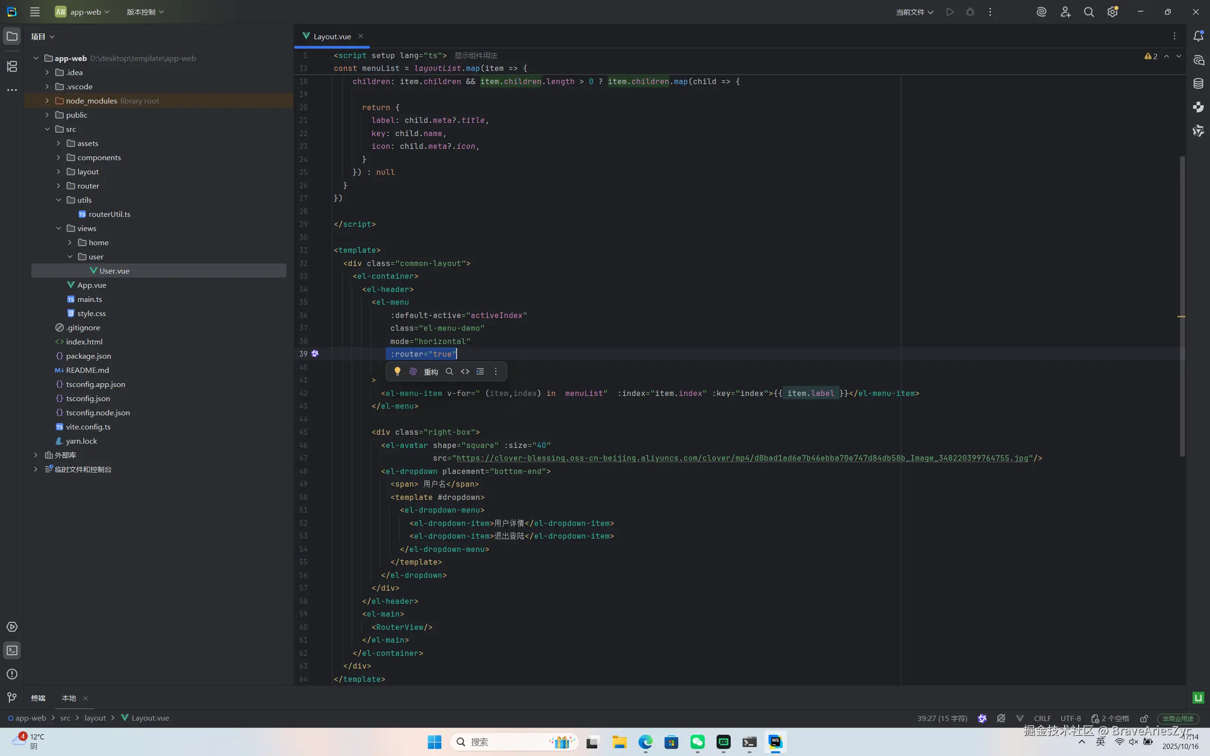Collapse the views folder
Image resolution: width=1210 pixels, height=756 pixels.
click(x=59, y=228)
